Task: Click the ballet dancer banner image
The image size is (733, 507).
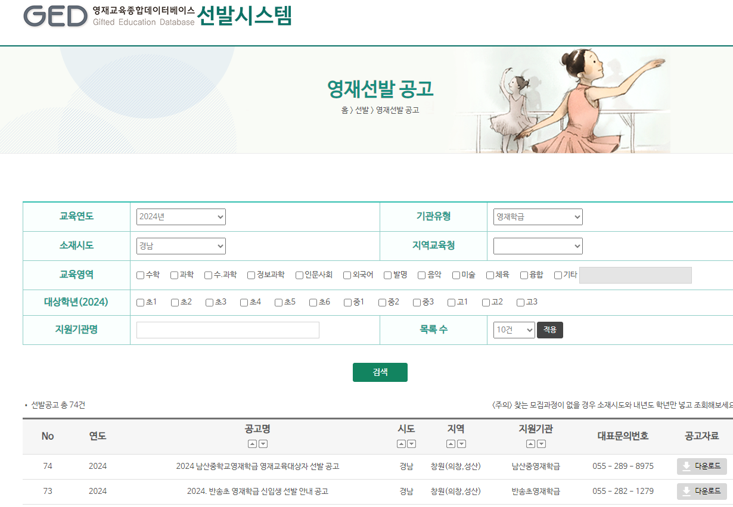Action: [564, 100]
